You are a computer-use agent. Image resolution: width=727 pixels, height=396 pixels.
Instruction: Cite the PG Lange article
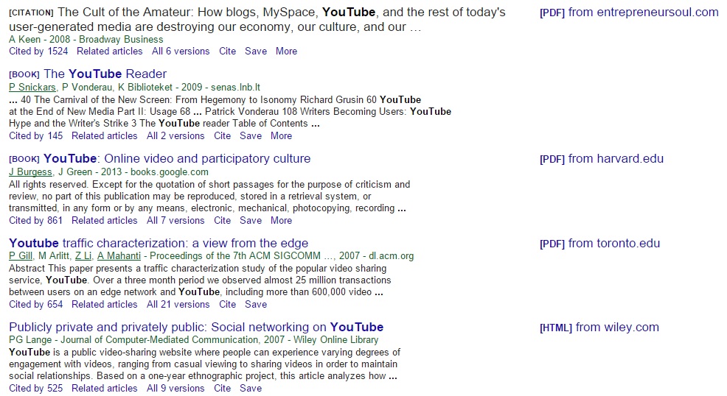[x=222, y=389]
